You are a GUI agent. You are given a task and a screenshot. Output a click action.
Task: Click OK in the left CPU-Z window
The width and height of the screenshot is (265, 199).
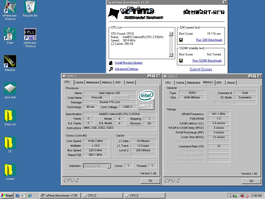150,181
